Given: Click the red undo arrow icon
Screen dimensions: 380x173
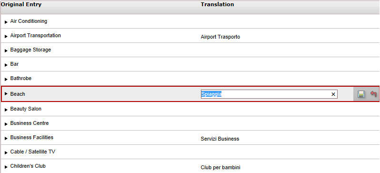Looking at the screenshot, I should click(373, 94).
